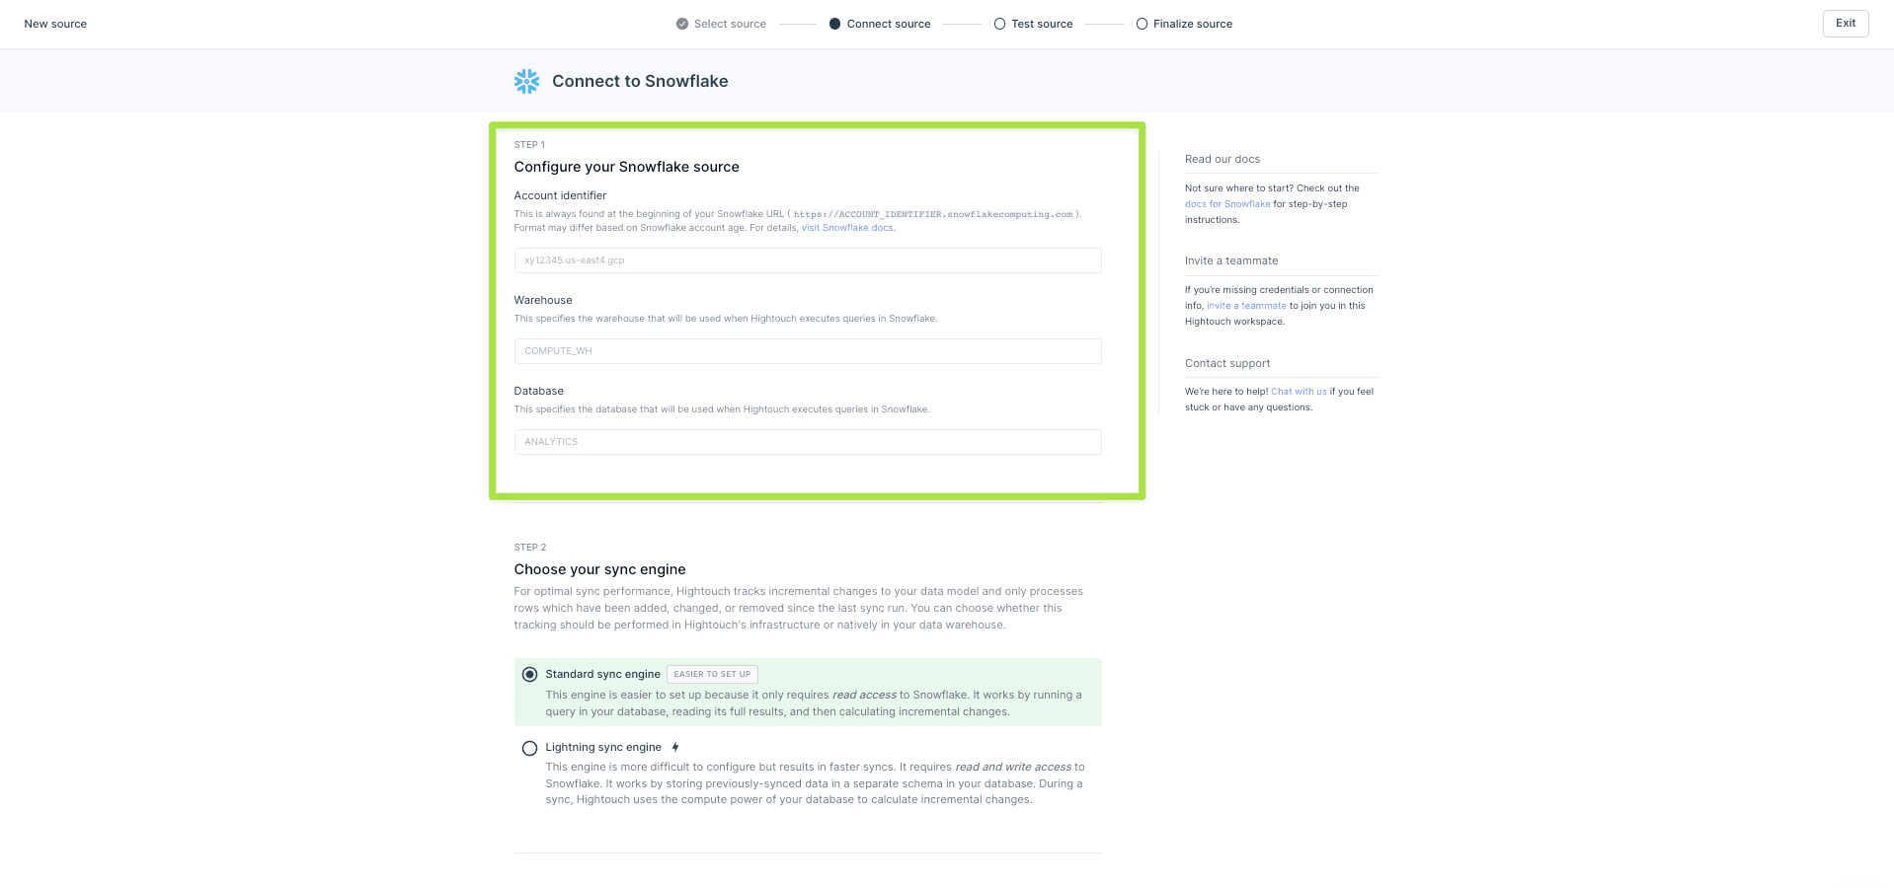Click the Read our docs heading
Viewport: 1894px width, 888px height.
coord(1223,159)
